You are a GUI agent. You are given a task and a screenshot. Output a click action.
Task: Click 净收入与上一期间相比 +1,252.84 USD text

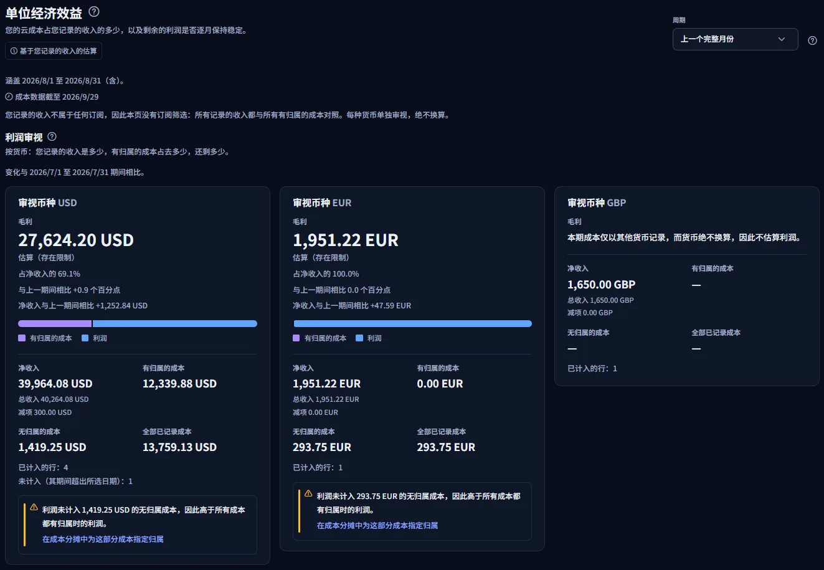click(x=83, y=306)
